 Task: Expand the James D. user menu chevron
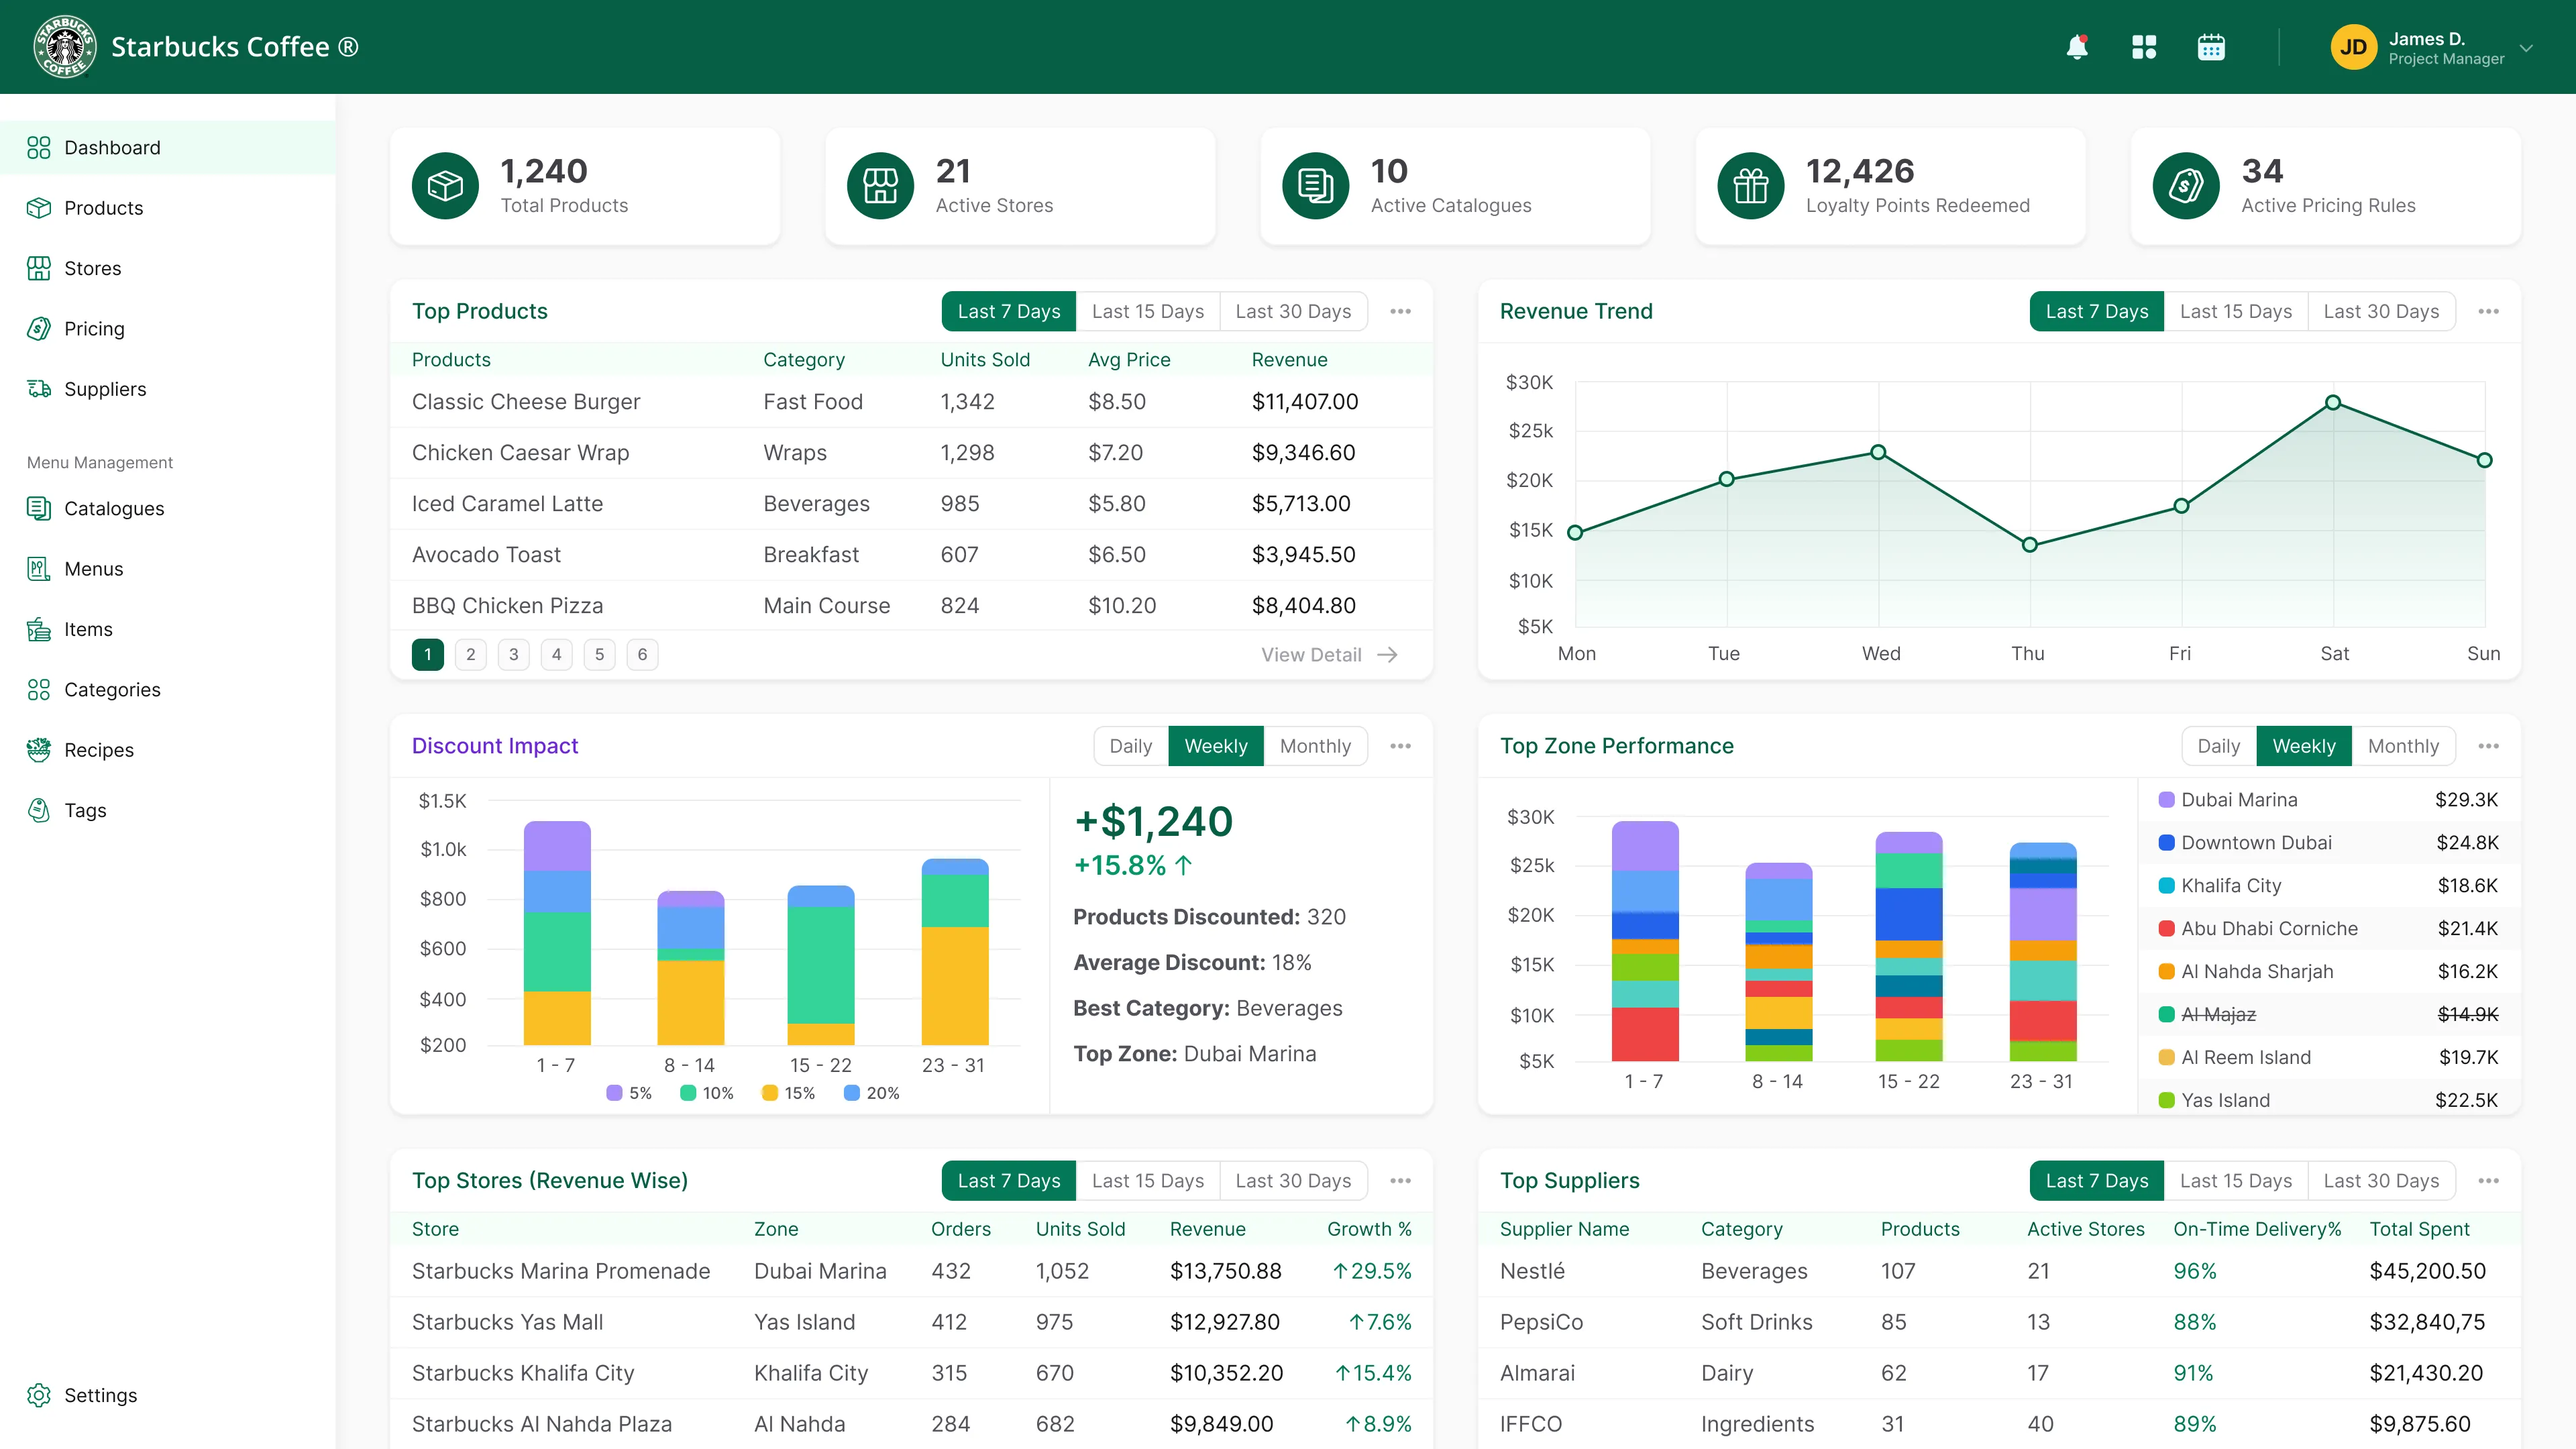[x=2527, y=47]
